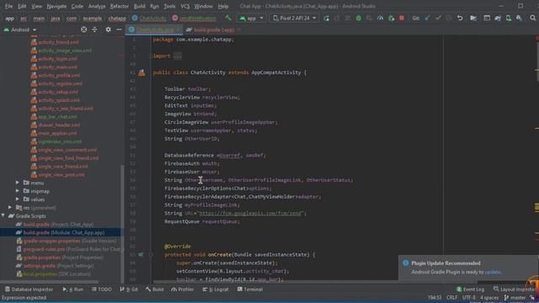Click the ChatActivity breadcrumb in navigation bar
The image size is (539, 303).
point(149,18)
